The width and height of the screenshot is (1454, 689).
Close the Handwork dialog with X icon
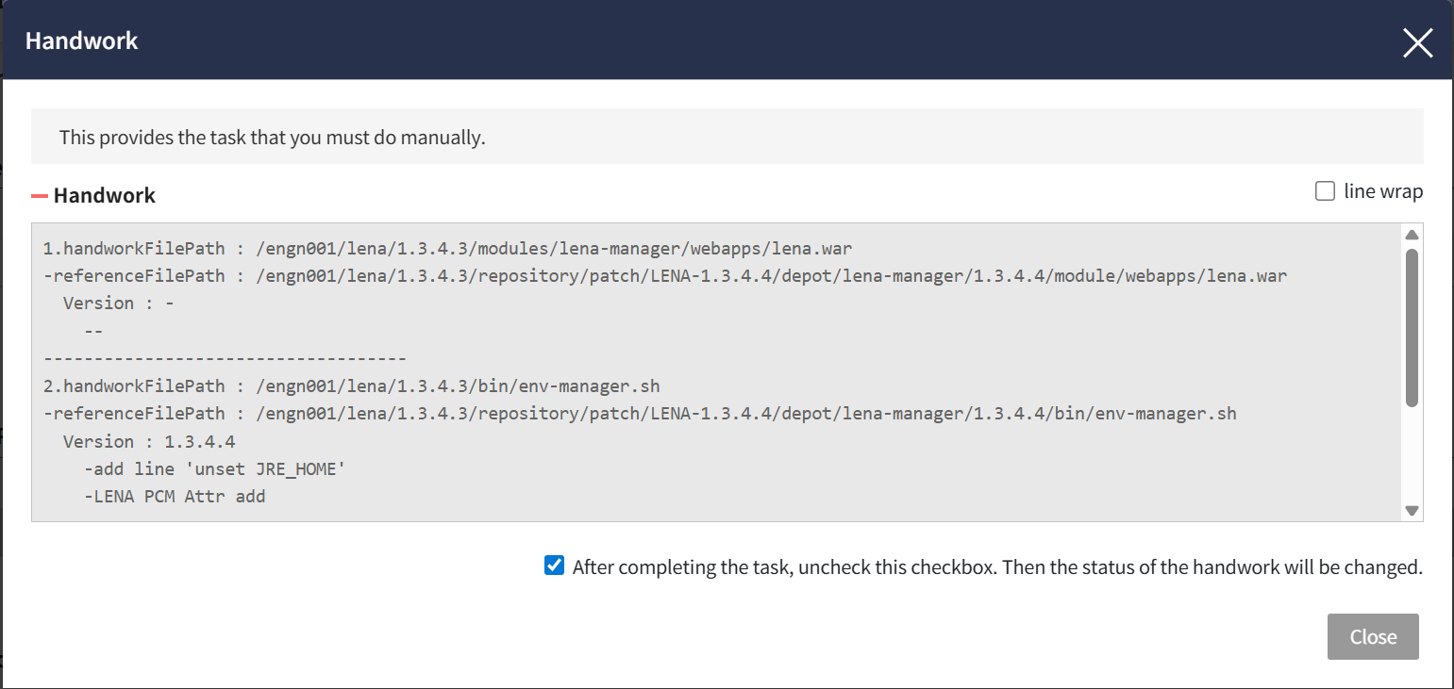point(1417,42)
